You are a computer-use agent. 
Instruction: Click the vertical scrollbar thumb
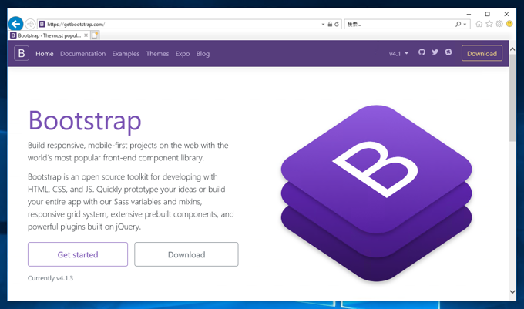point(512,98)
